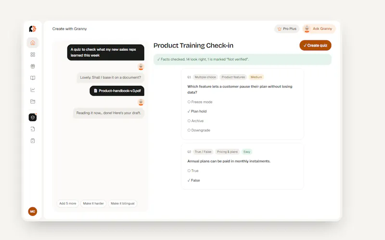
Task: Click the Medium difficulty tag on Q1
Action: (x=256, y=77)
